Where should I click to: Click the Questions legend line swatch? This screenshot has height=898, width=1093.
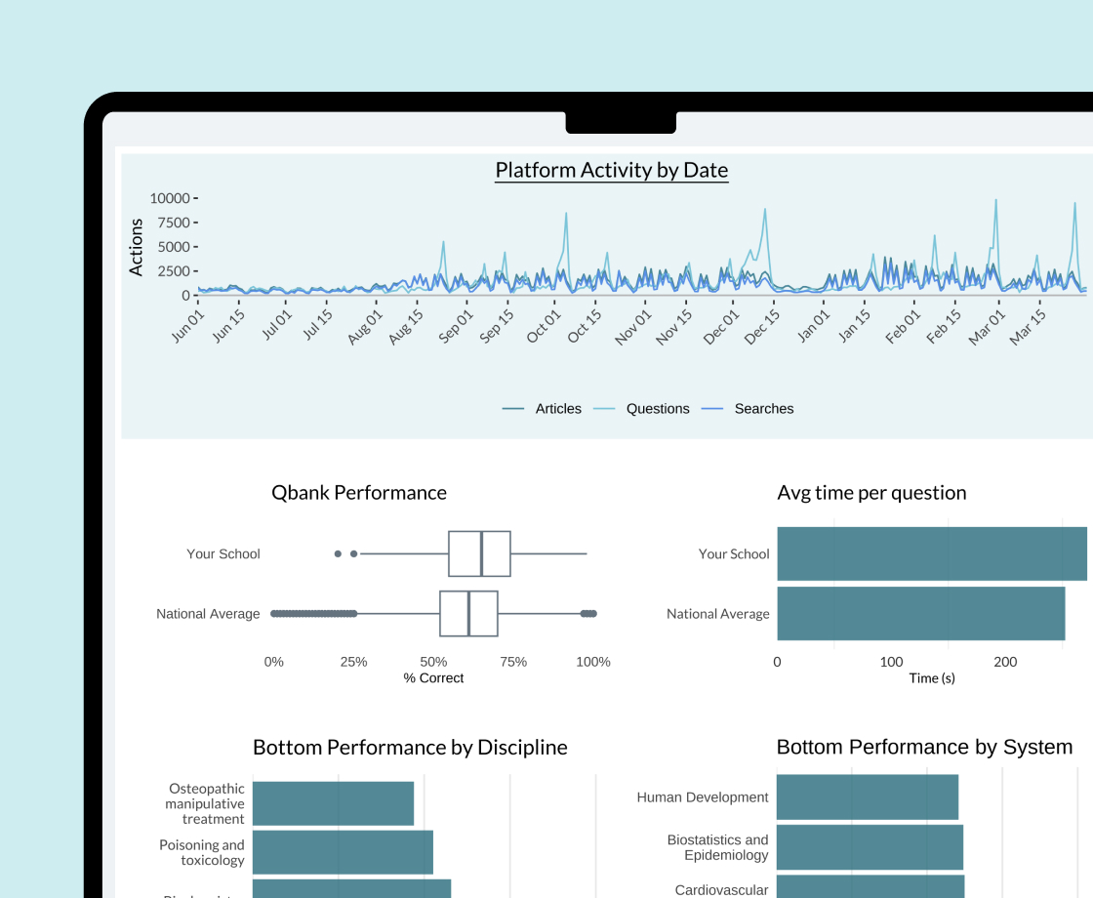pos(604,409)
